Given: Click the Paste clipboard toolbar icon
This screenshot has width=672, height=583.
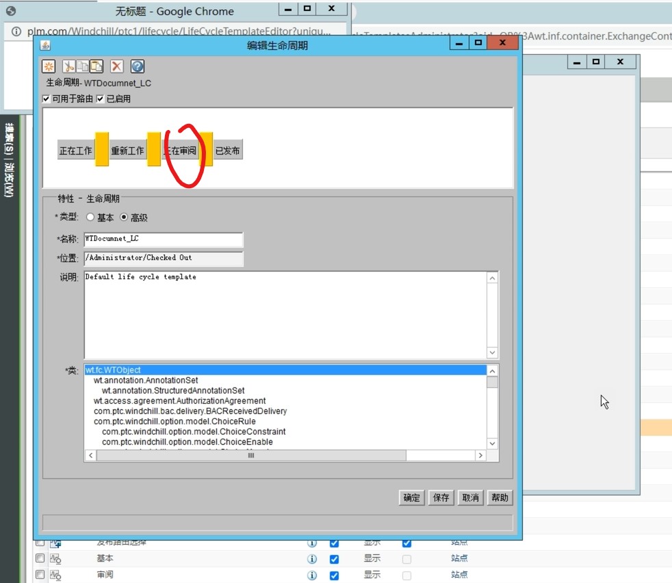Looking at the screenshot, I should click(x=96, y=66).
